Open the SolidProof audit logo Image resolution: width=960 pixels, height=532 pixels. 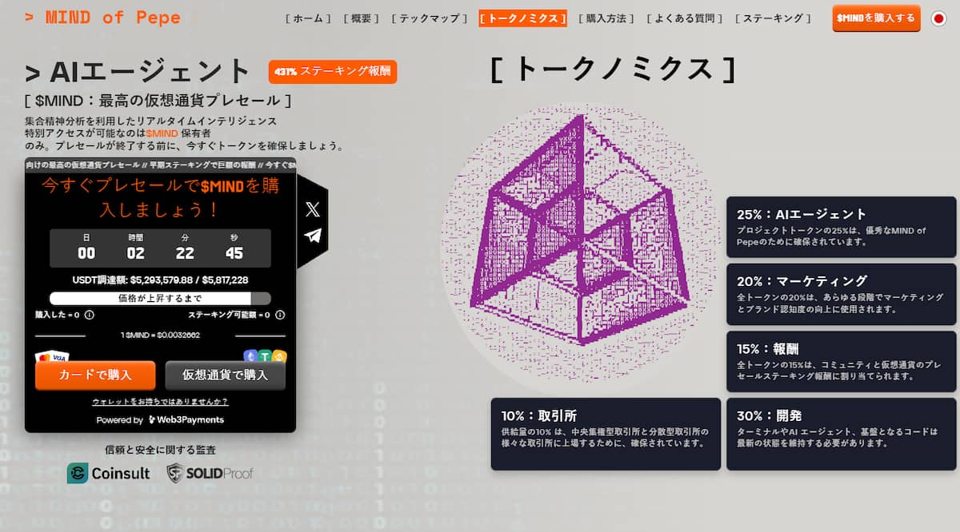(x=210, y=473)
